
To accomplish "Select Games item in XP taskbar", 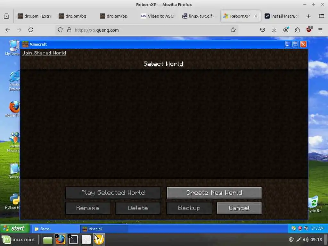I will 55,229.
